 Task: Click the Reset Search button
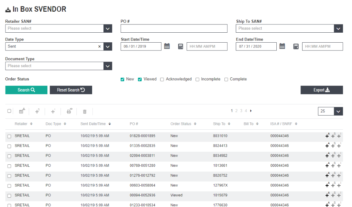pyautogui.click(x=71, y=90)
